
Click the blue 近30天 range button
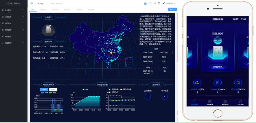pos(44,90)
